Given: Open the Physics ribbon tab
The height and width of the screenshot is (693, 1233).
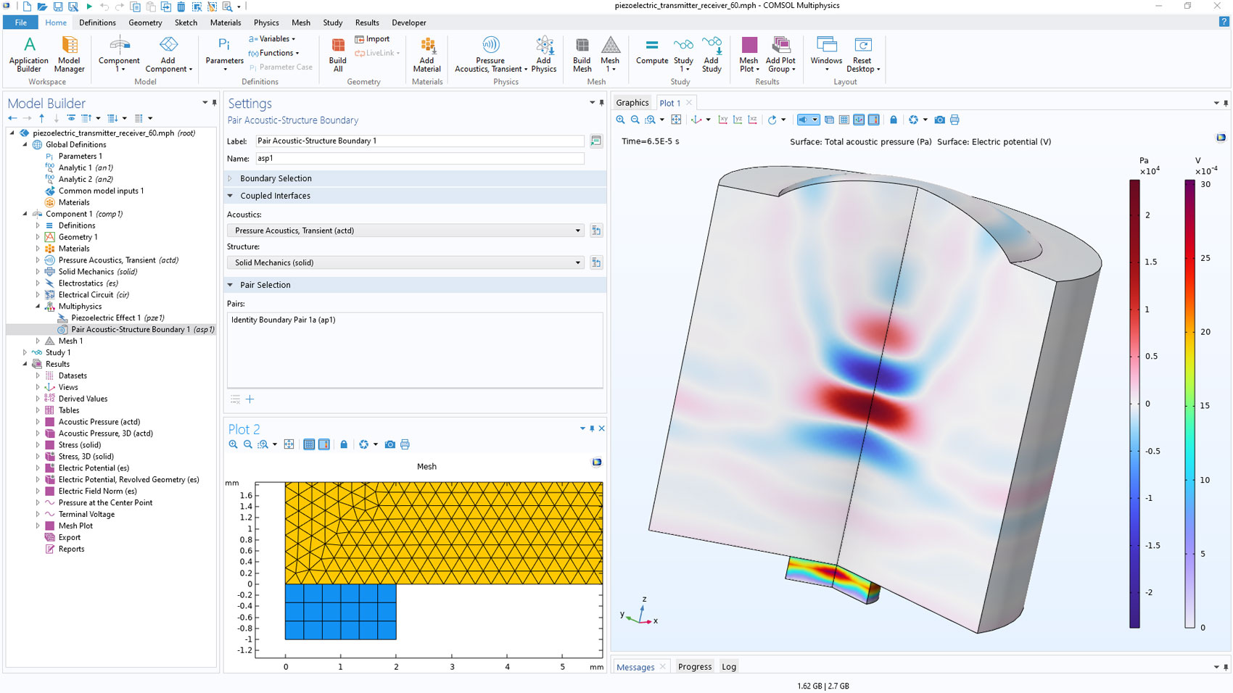Looking at the screenshot, I should 265,22.
